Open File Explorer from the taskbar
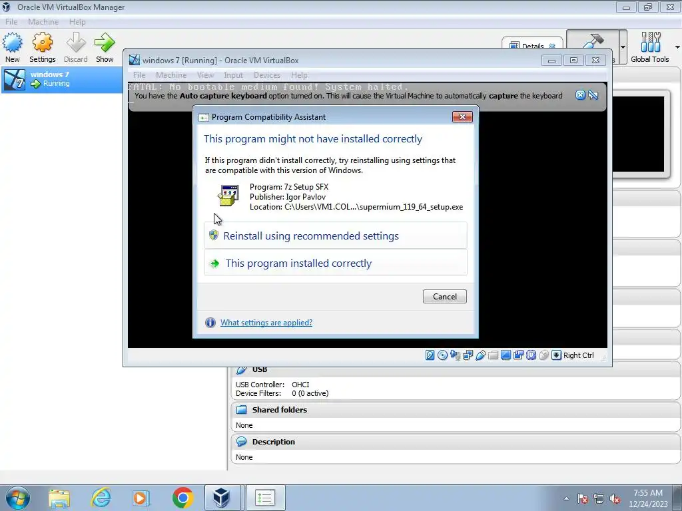This screenshot has width=682, height=511. pyautogui.click(x=59, y=498)
